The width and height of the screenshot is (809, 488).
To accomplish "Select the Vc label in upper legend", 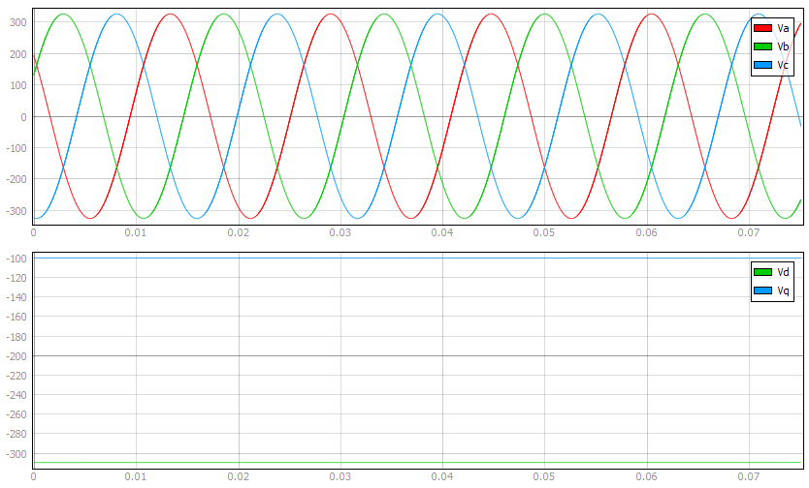I will (784, 65).
